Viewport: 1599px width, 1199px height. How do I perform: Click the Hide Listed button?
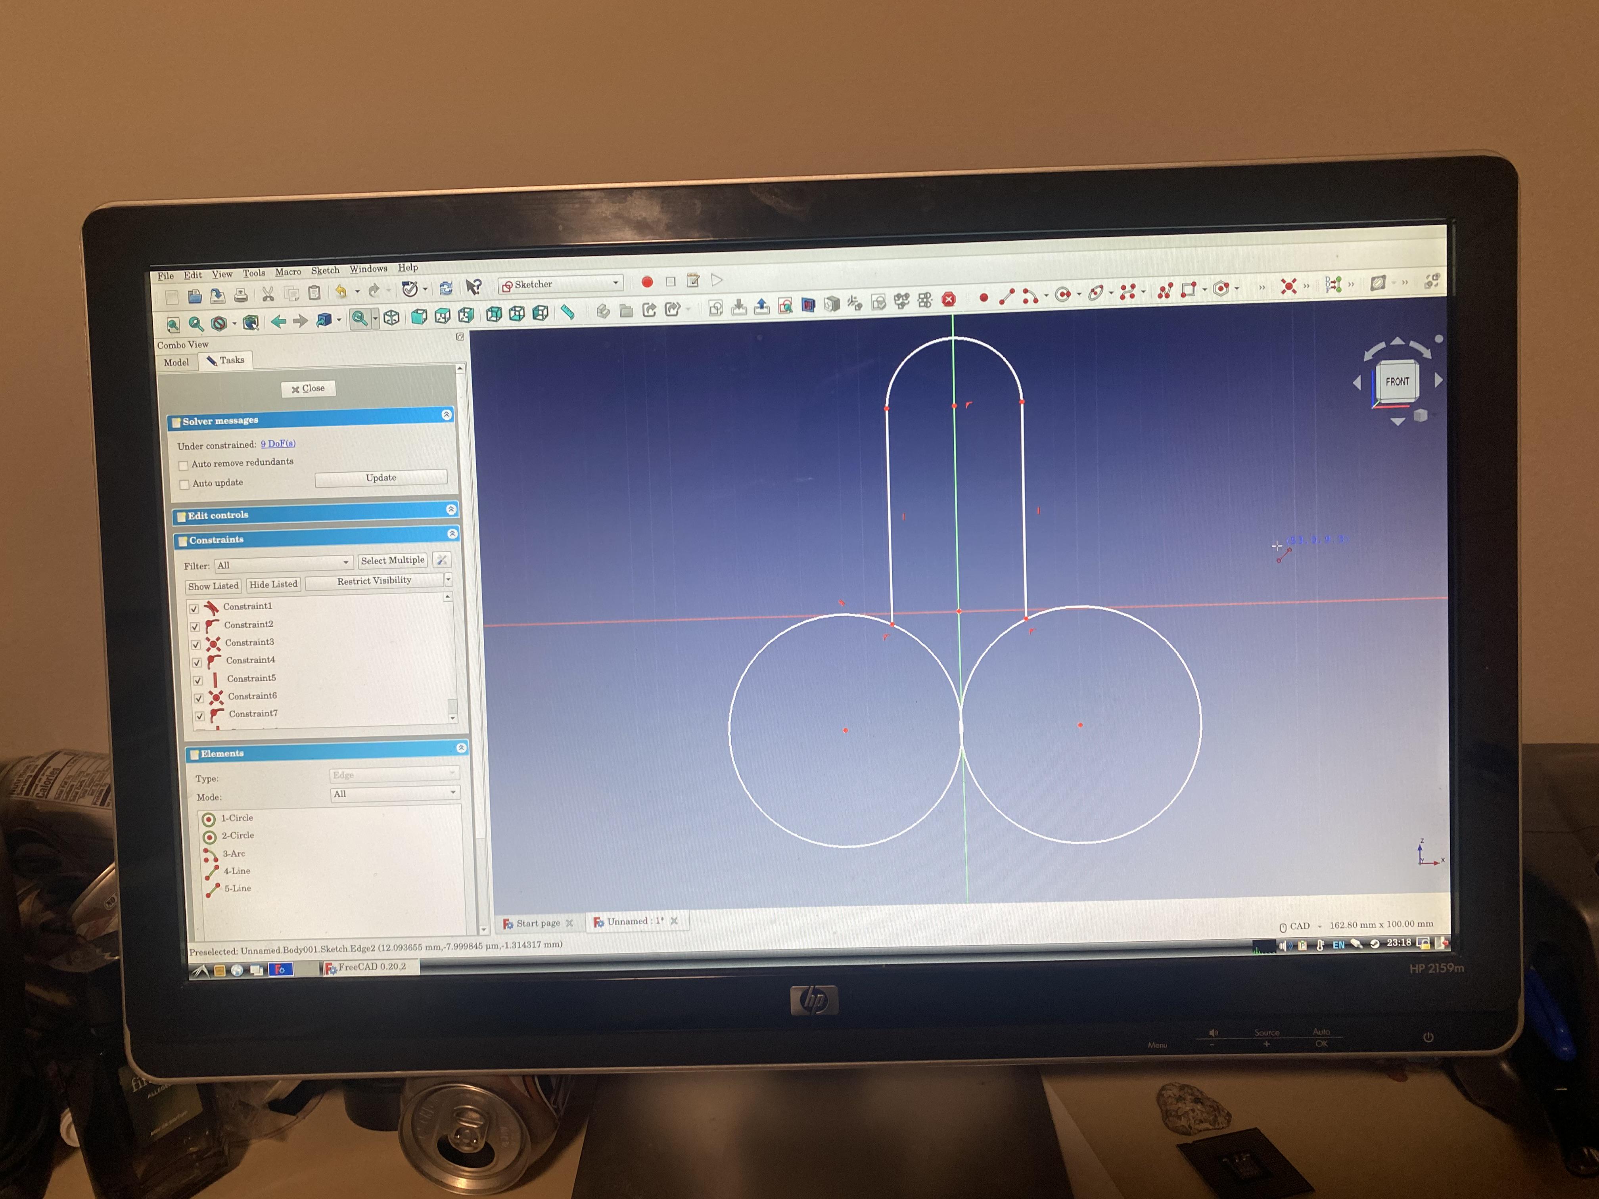coord(273,585)
